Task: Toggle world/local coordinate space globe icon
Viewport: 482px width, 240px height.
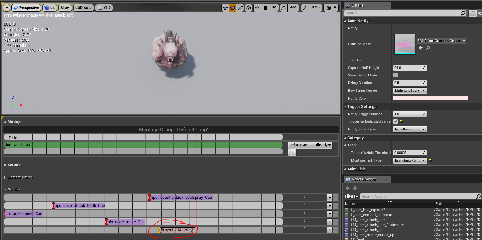Action: point(249,8)
